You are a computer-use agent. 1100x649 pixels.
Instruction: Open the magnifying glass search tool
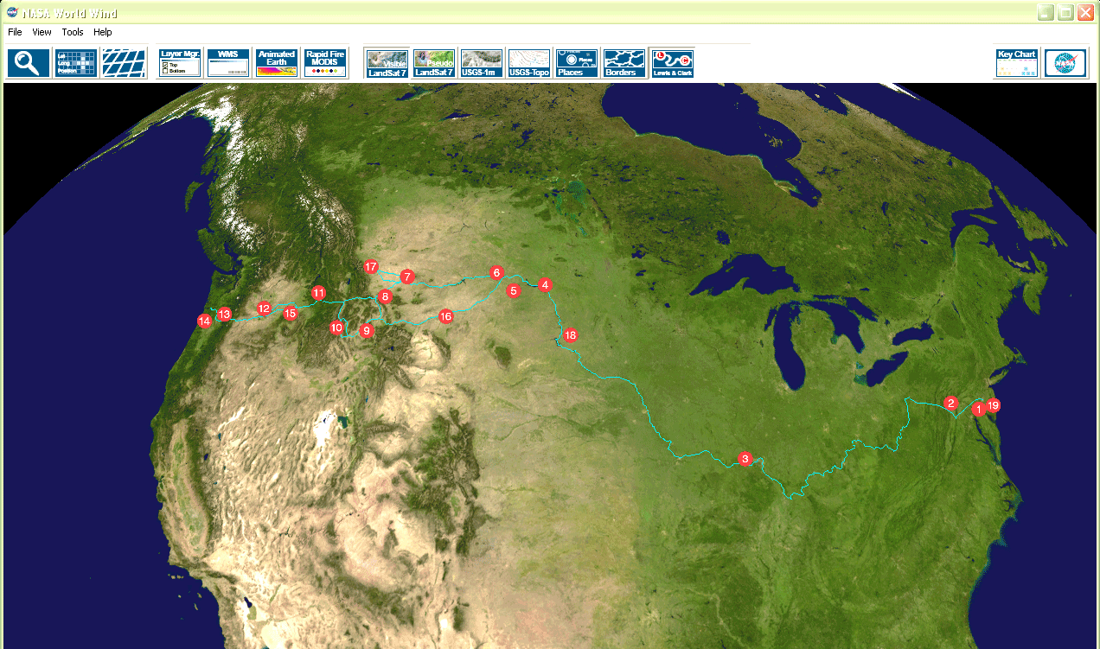tap(29, 63)
